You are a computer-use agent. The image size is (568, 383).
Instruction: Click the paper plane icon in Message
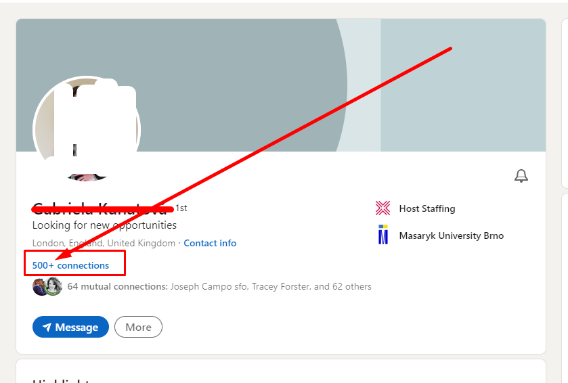tap(47, 328)
